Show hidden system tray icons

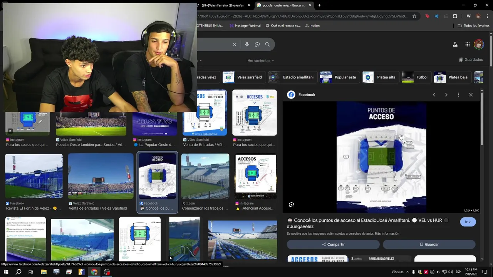pyautogui.click(x=407, y=272)
